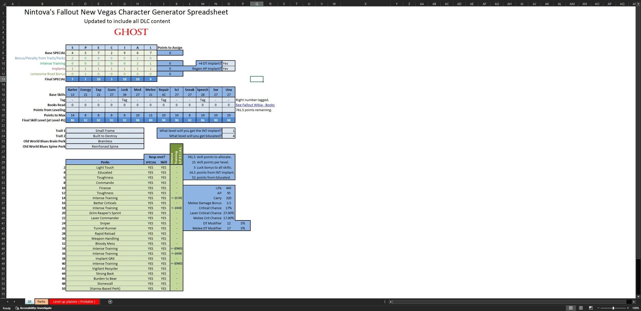The width and height of the screenshot is (641, 311).
Task: Click zoom in plus icon
Action: pos(628,308)
